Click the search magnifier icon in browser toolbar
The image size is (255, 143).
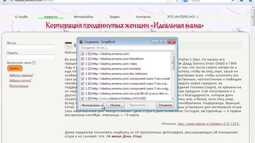click(x=233, y=1)
